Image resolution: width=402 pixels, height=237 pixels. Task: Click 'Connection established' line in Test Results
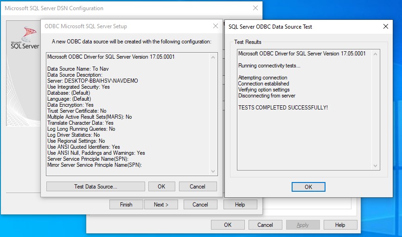(x=263, y=84)
